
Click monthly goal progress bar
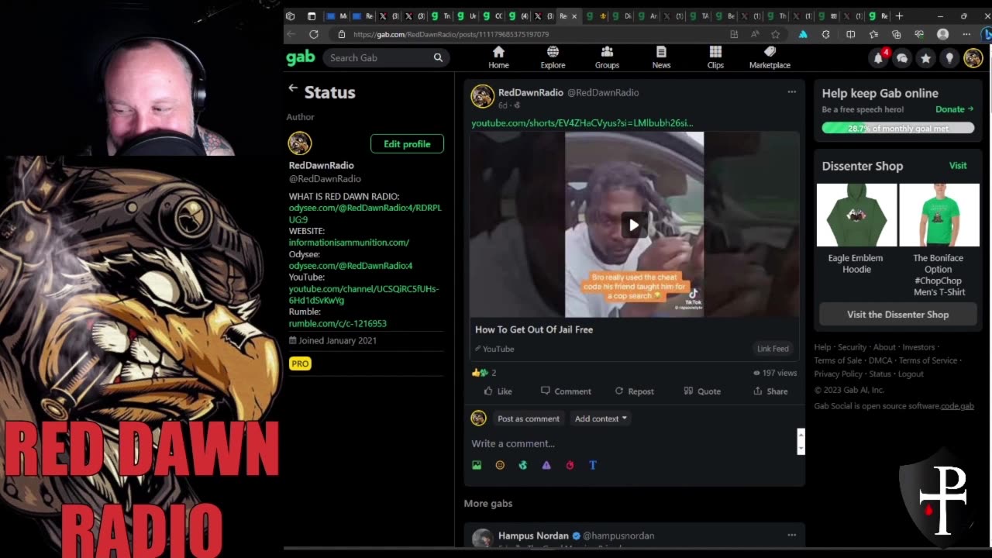tap(897, 128)
